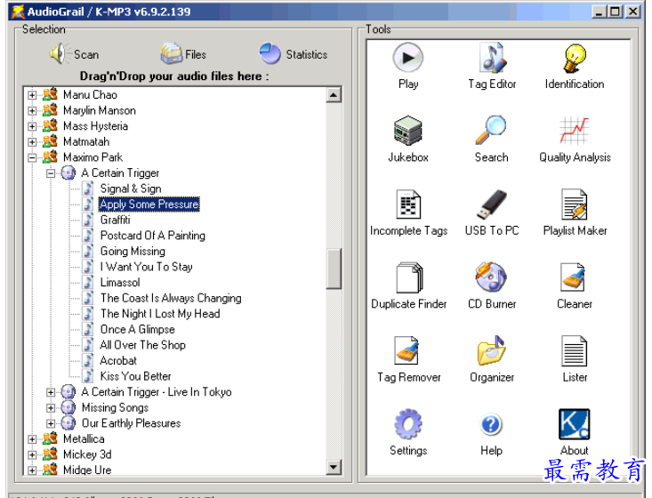Click the Files selection button
Screen dimensions: 652x498
[x=183, y=54]
